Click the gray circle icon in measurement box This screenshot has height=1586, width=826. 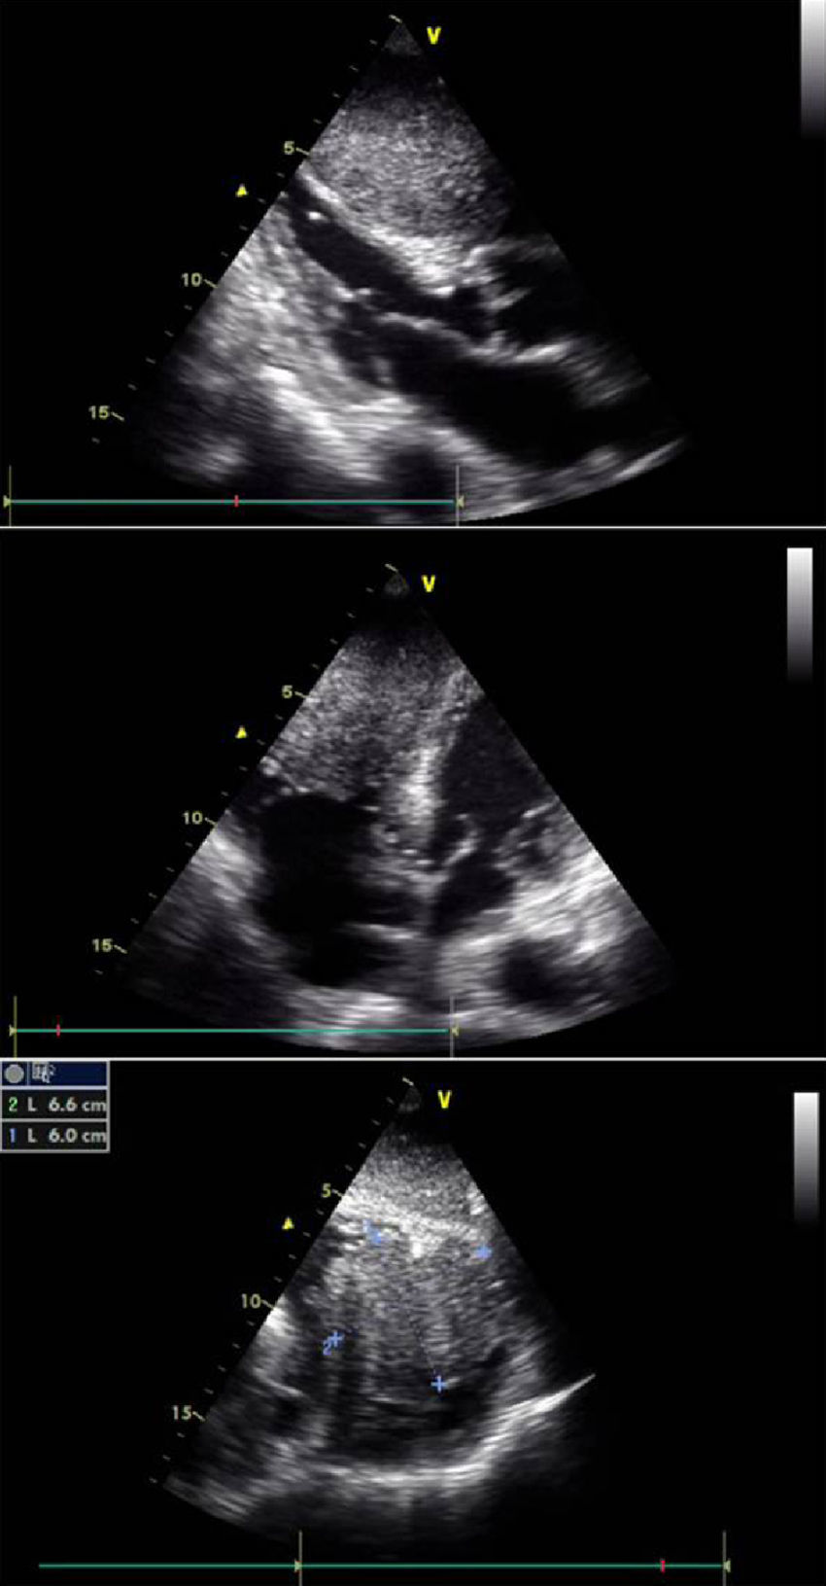[x=15, y=1074]
